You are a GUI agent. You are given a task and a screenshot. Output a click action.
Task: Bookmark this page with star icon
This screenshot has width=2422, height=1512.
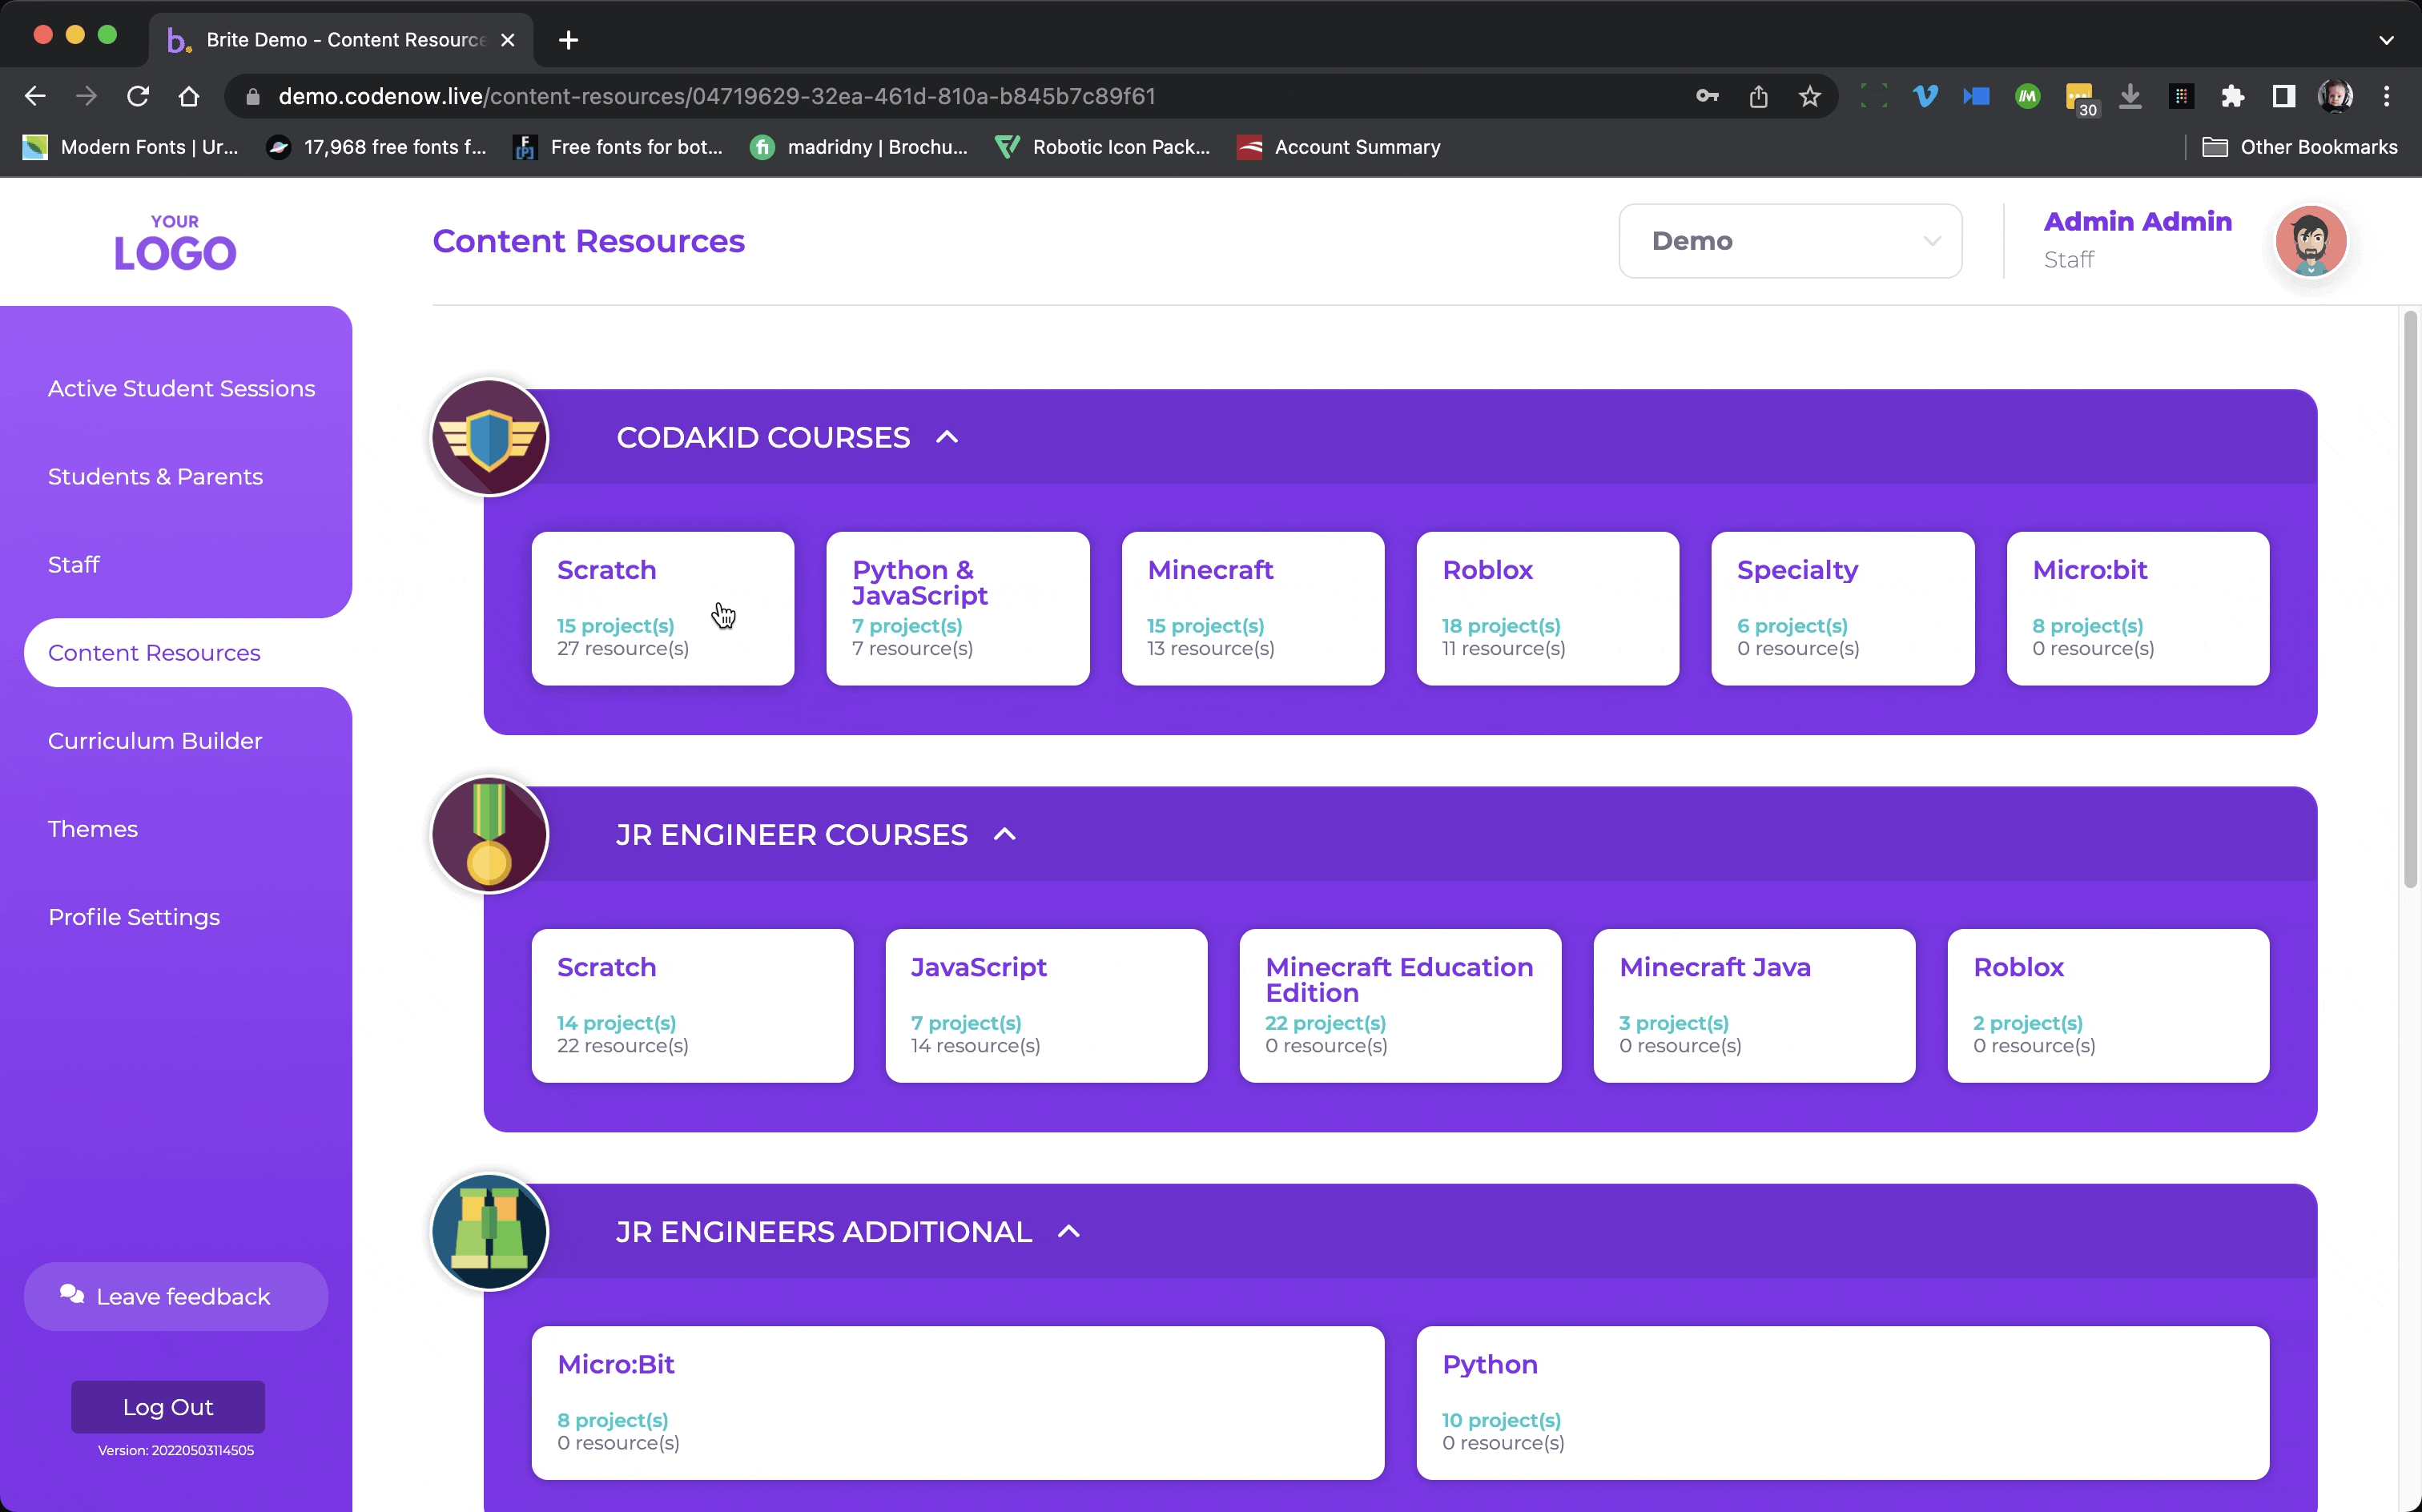[x=1809, y=96]
